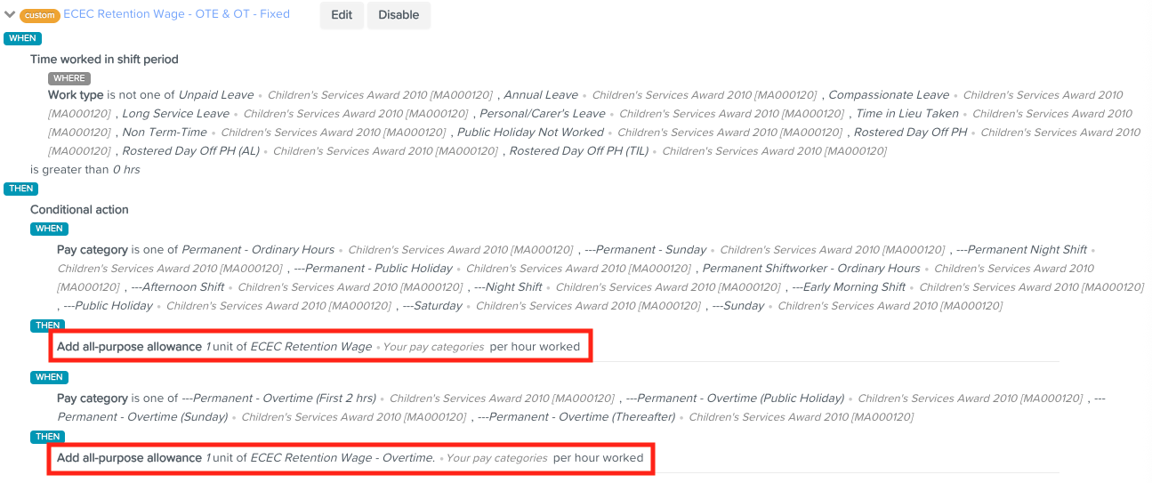Click the Annual Leave work type
Viewport: 1152px width, 483px height.
[x=541, y=94]
